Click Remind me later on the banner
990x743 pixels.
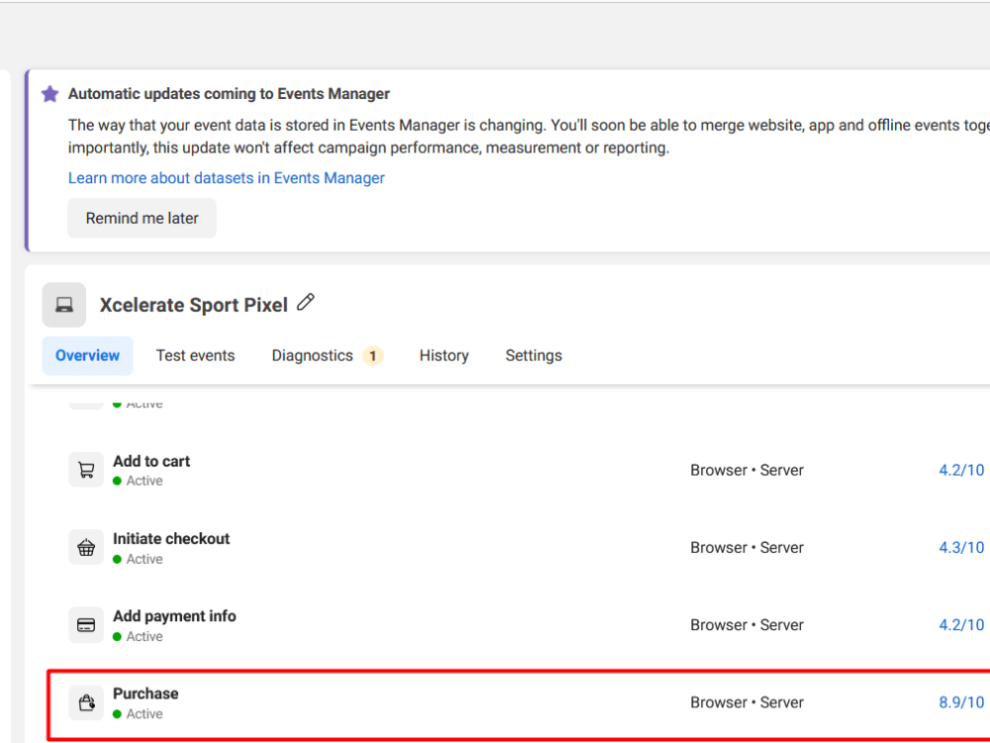tap(142, 218)
